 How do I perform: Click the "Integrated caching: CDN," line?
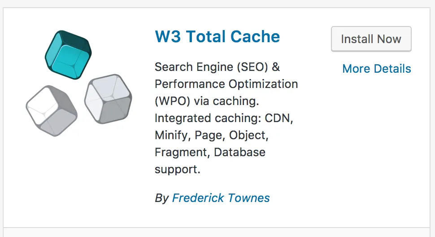click(x=223, y=118)
